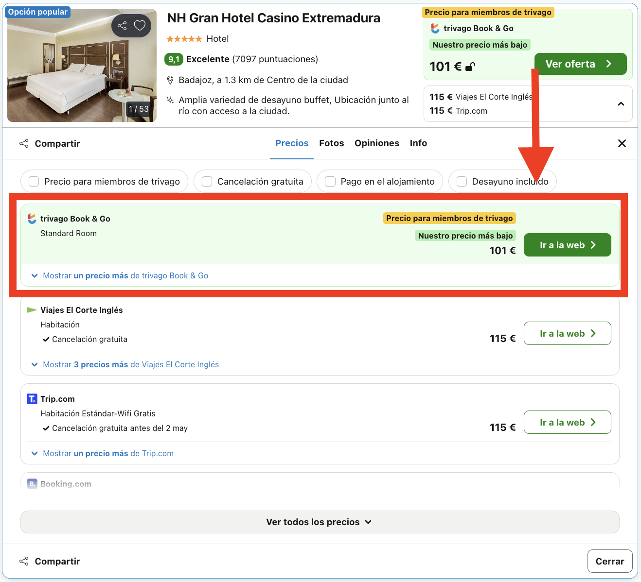Viewport: 641px width, 582px height.
Task: Enable Precio para miembros de trivago filter
Action: (x=33, y=181)
